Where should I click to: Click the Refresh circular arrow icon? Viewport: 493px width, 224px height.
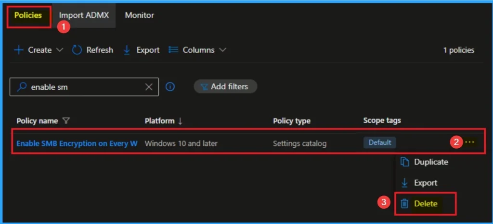pyautogui.click(x=77, y=50)
